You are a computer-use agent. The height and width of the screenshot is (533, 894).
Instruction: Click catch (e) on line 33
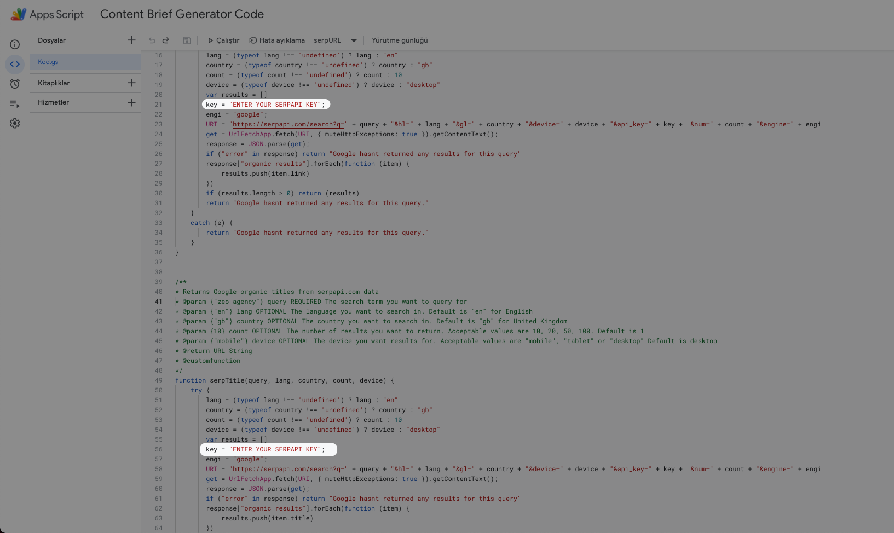[212, 223]
